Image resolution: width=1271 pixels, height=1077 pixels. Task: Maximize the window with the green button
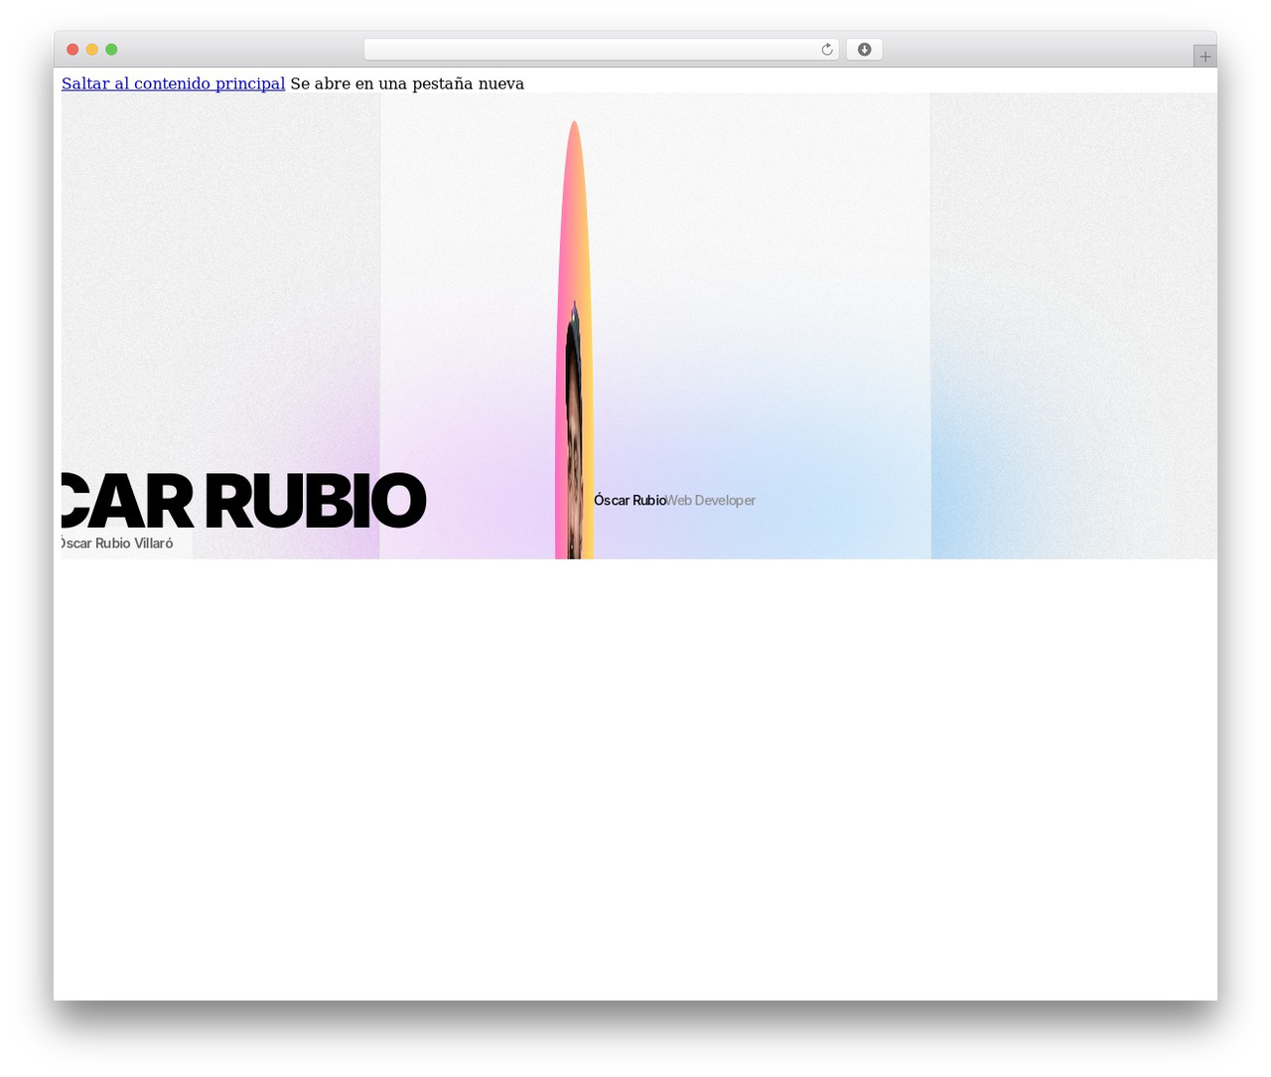click(111, 50)
